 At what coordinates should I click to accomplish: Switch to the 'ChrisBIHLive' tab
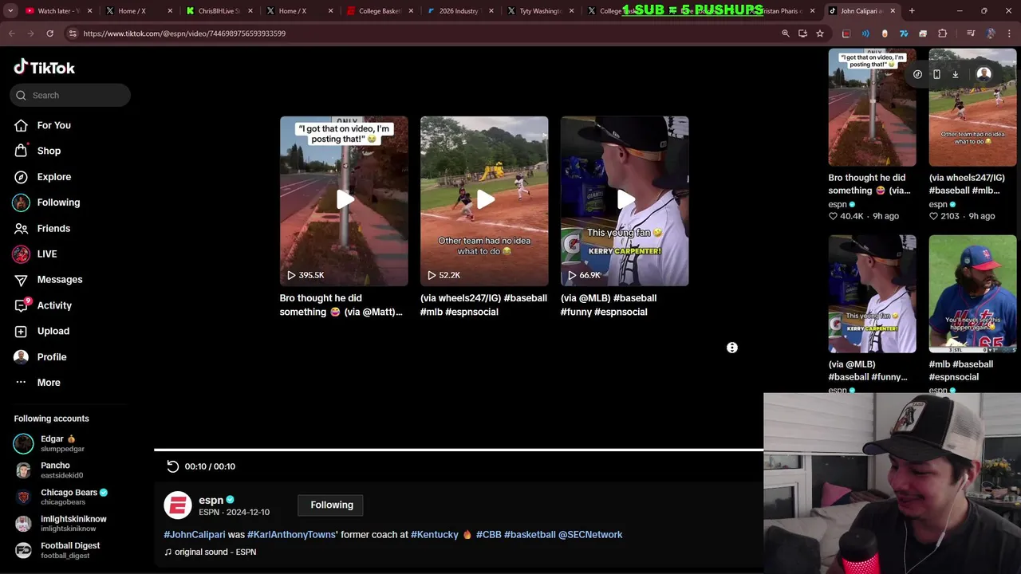218,11
